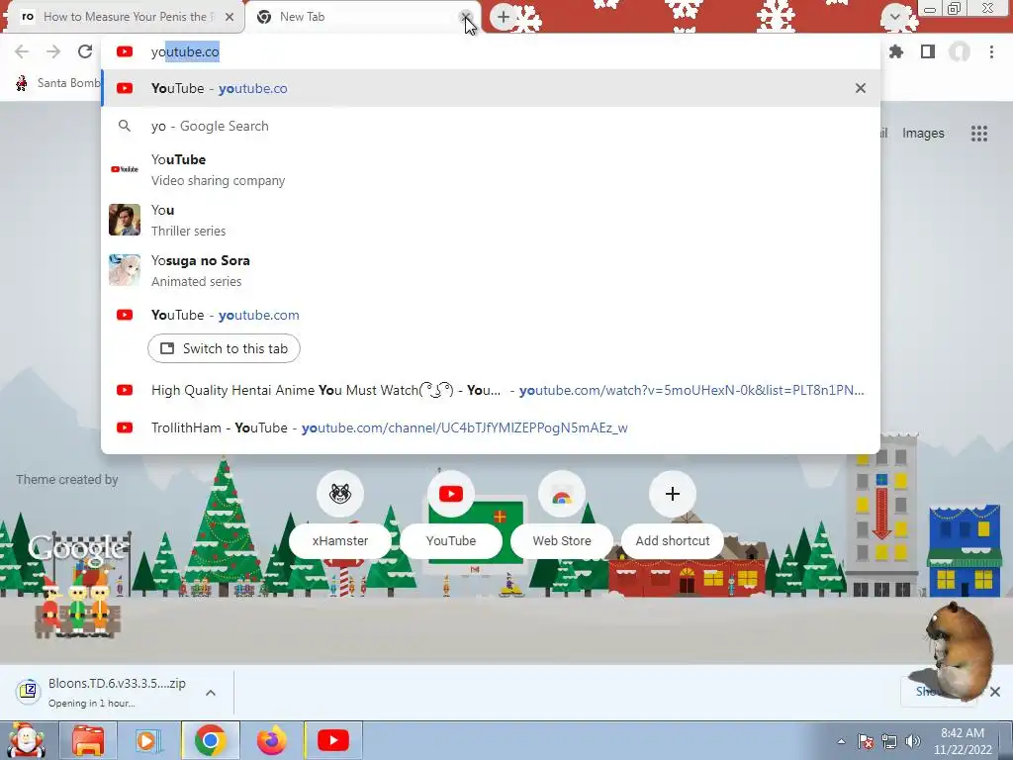Click the Theme created by text
The image size is (1013, 760).
click(x=67, y=480)
